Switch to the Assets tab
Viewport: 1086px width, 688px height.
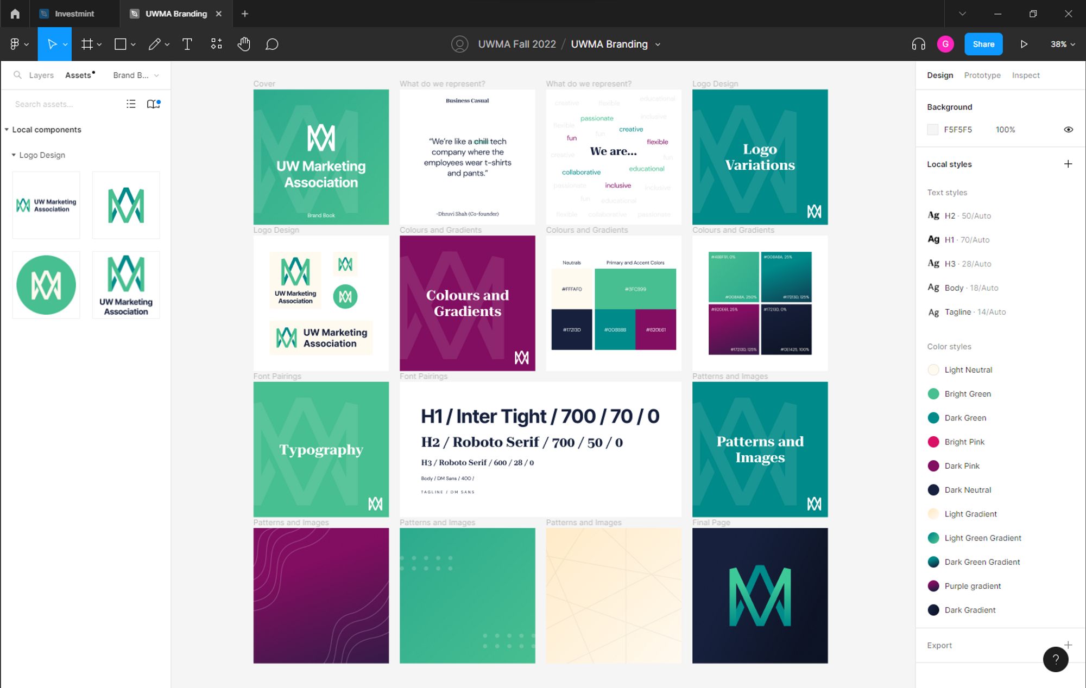(78, 75)
